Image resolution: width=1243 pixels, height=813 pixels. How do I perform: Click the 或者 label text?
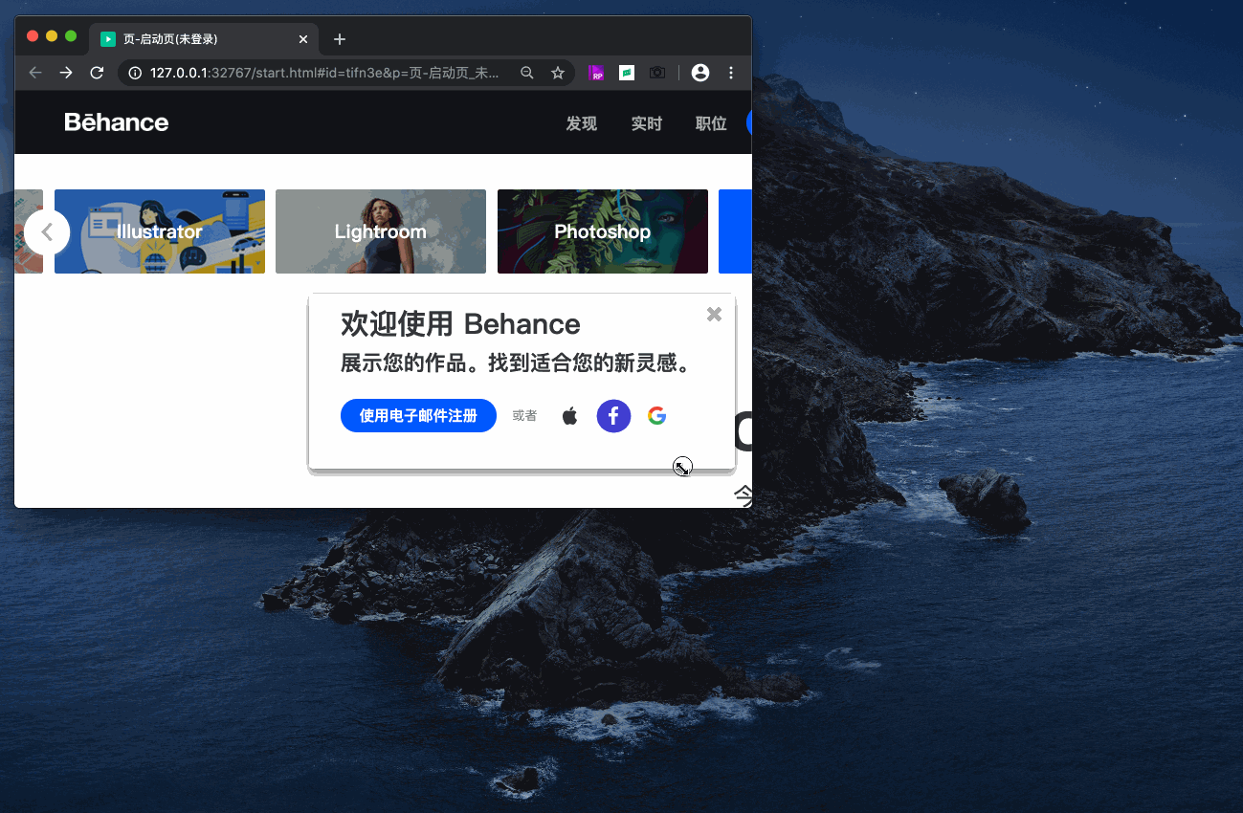point(524,416)
